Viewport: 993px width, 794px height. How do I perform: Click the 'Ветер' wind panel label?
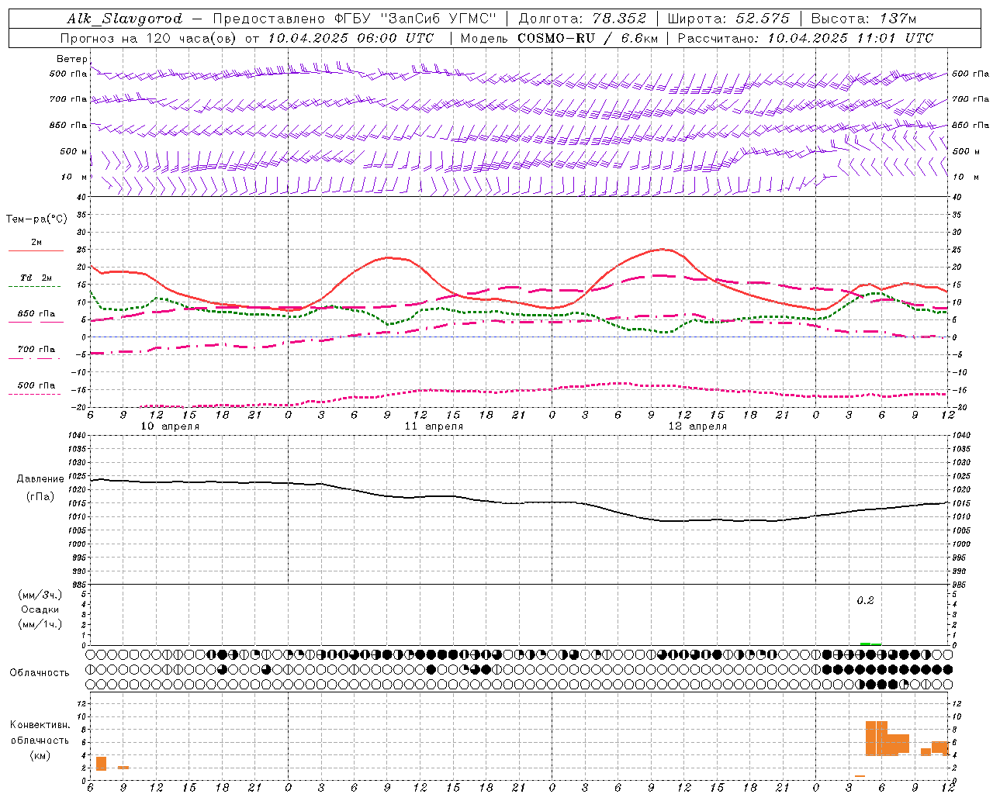tap(71, 59)
